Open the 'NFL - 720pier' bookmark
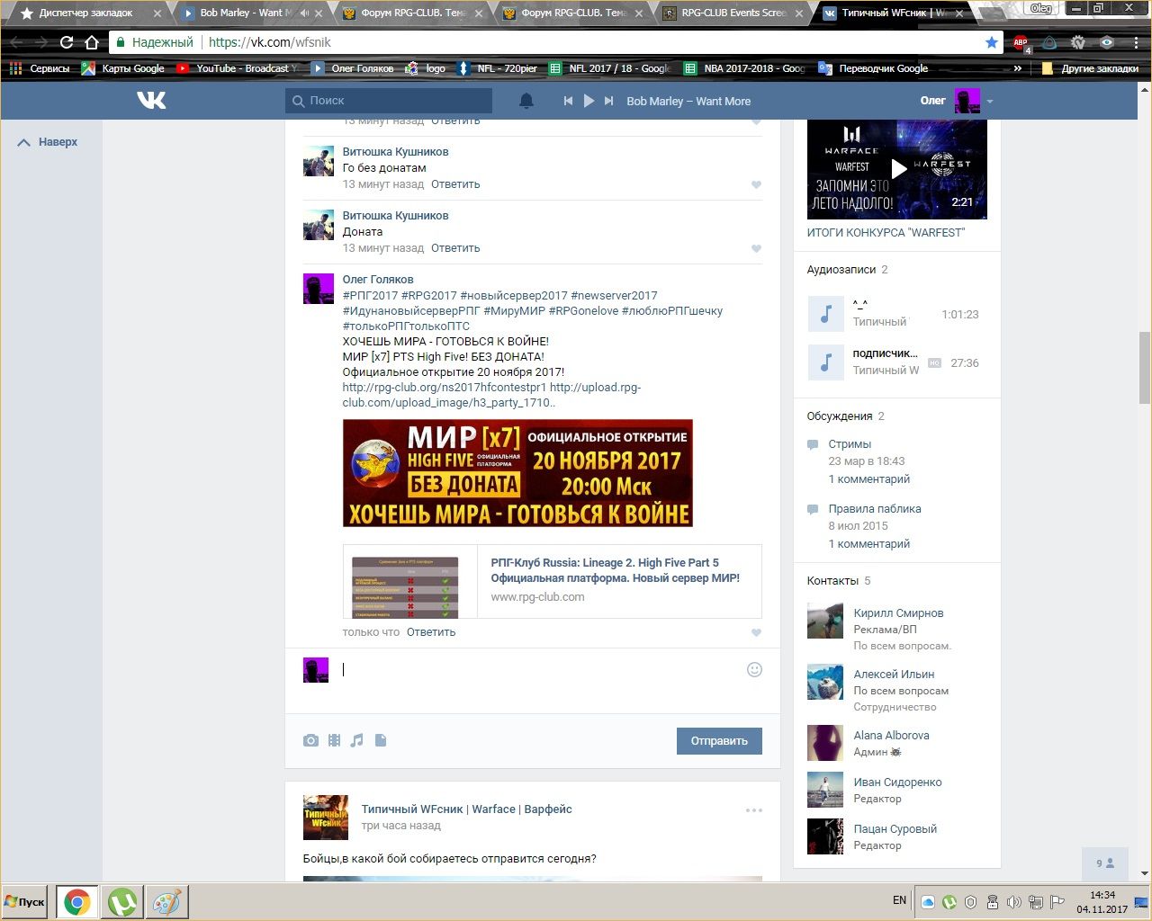 point(498,68)
